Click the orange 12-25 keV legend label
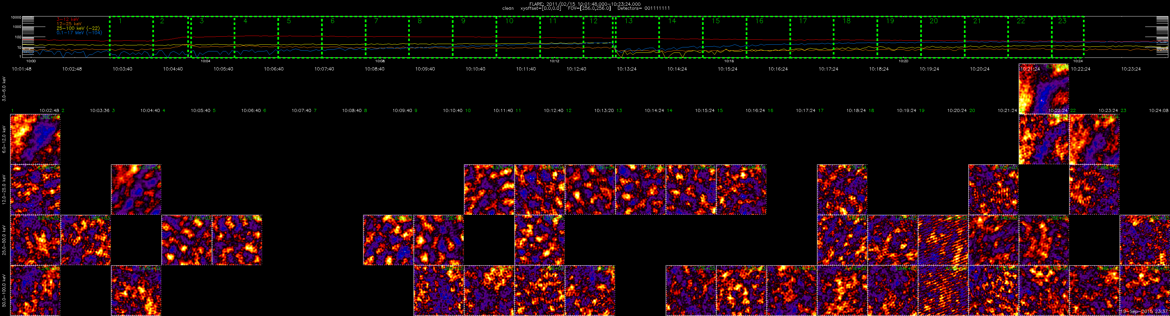The width and height of the screenshot is (1170, 316). (x=69, y=24)
